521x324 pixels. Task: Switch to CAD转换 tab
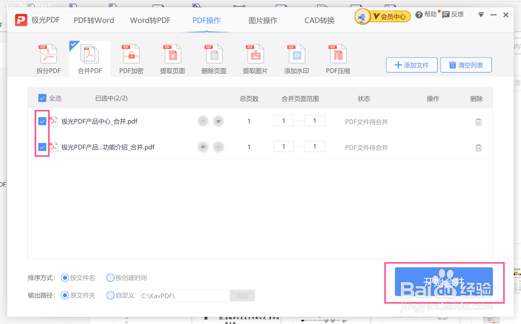pyautogui.click(x=319, y=20)
